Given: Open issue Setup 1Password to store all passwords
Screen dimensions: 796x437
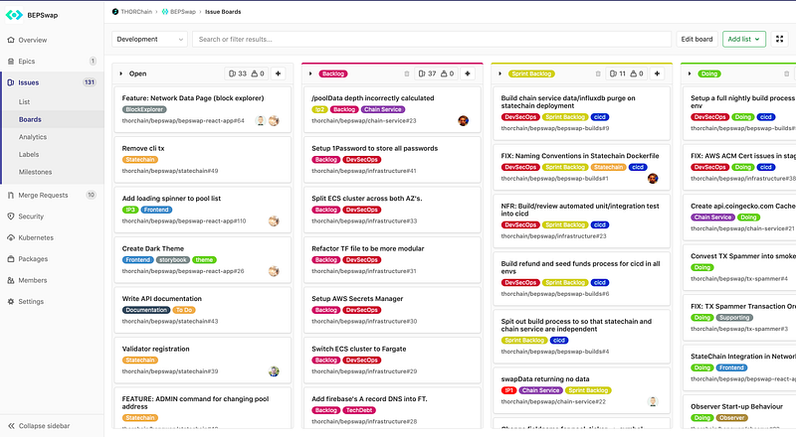Looking at the screenshot, I should click(375, 149).
